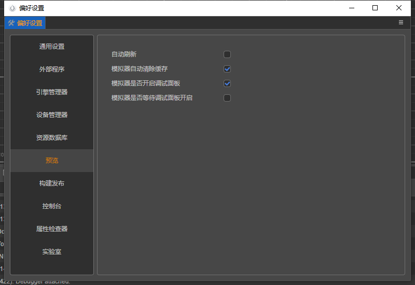This screenshot has height=285, width=415.
Task: Click the 自动刷新 label text
Action: 124,54
